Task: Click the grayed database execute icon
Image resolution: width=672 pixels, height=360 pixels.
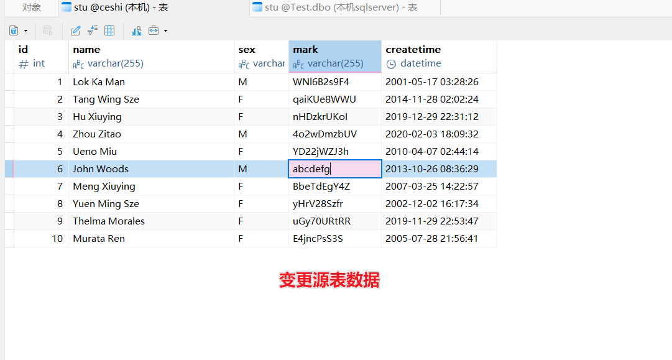Action: tap(47, 30)
